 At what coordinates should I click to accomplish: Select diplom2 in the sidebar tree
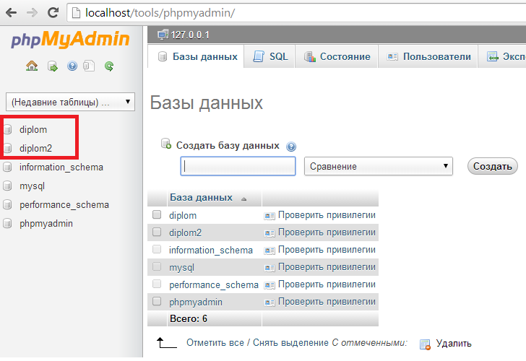[x=35, y=148]
